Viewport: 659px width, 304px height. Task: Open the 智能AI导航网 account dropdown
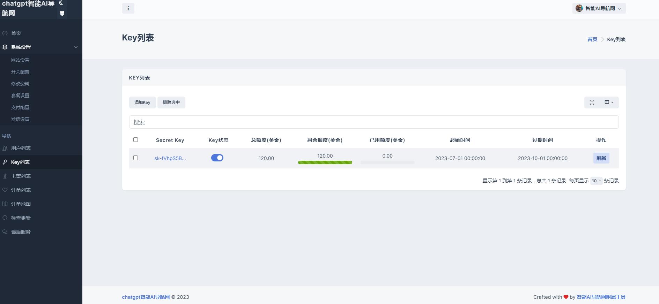[599, 8]
